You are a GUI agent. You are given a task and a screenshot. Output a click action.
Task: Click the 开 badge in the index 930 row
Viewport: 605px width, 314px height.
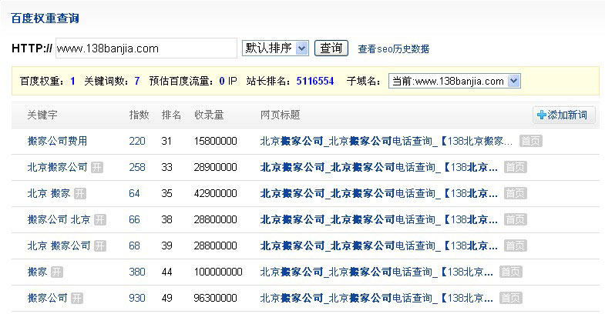[x=77, y=298]
